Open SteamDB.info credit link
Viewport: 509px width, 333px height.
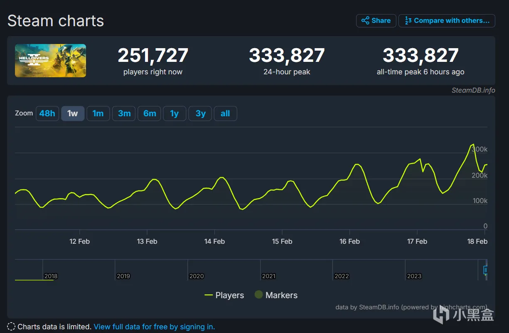pyautogui.click(x=473, y=90)
